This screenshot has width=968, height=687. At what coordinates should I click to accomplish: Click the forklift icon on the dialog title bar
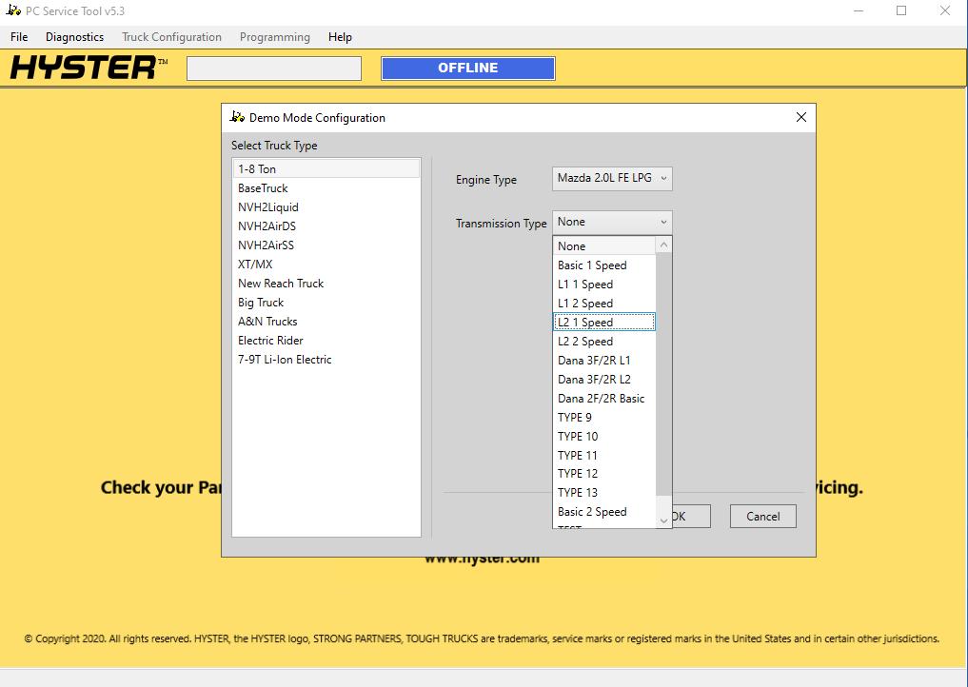pyautogui.click(x=237, y=117)
